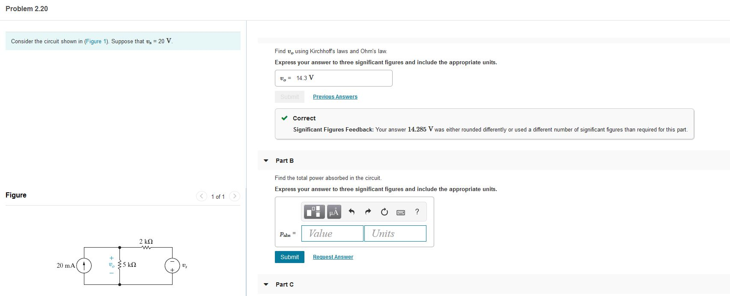Viewport: 730px width, 296px height.
Task: Click the circuit diagram figure
Action: (122, 263)
